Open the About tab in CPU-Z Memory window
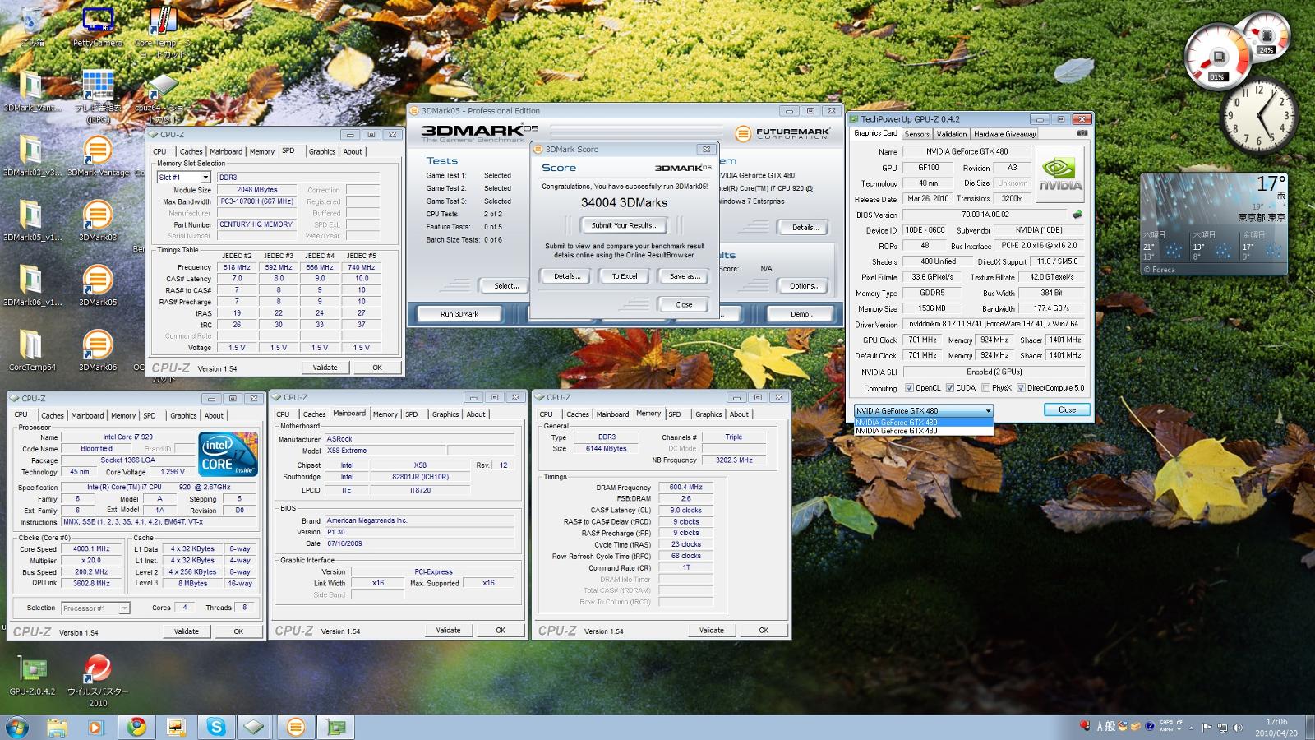 point(739,414)
